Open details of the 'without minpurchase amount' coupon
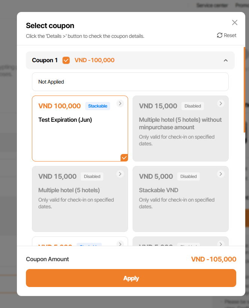Image resolution: width=249 pixels, height=308 pixels. coord(221,103)
